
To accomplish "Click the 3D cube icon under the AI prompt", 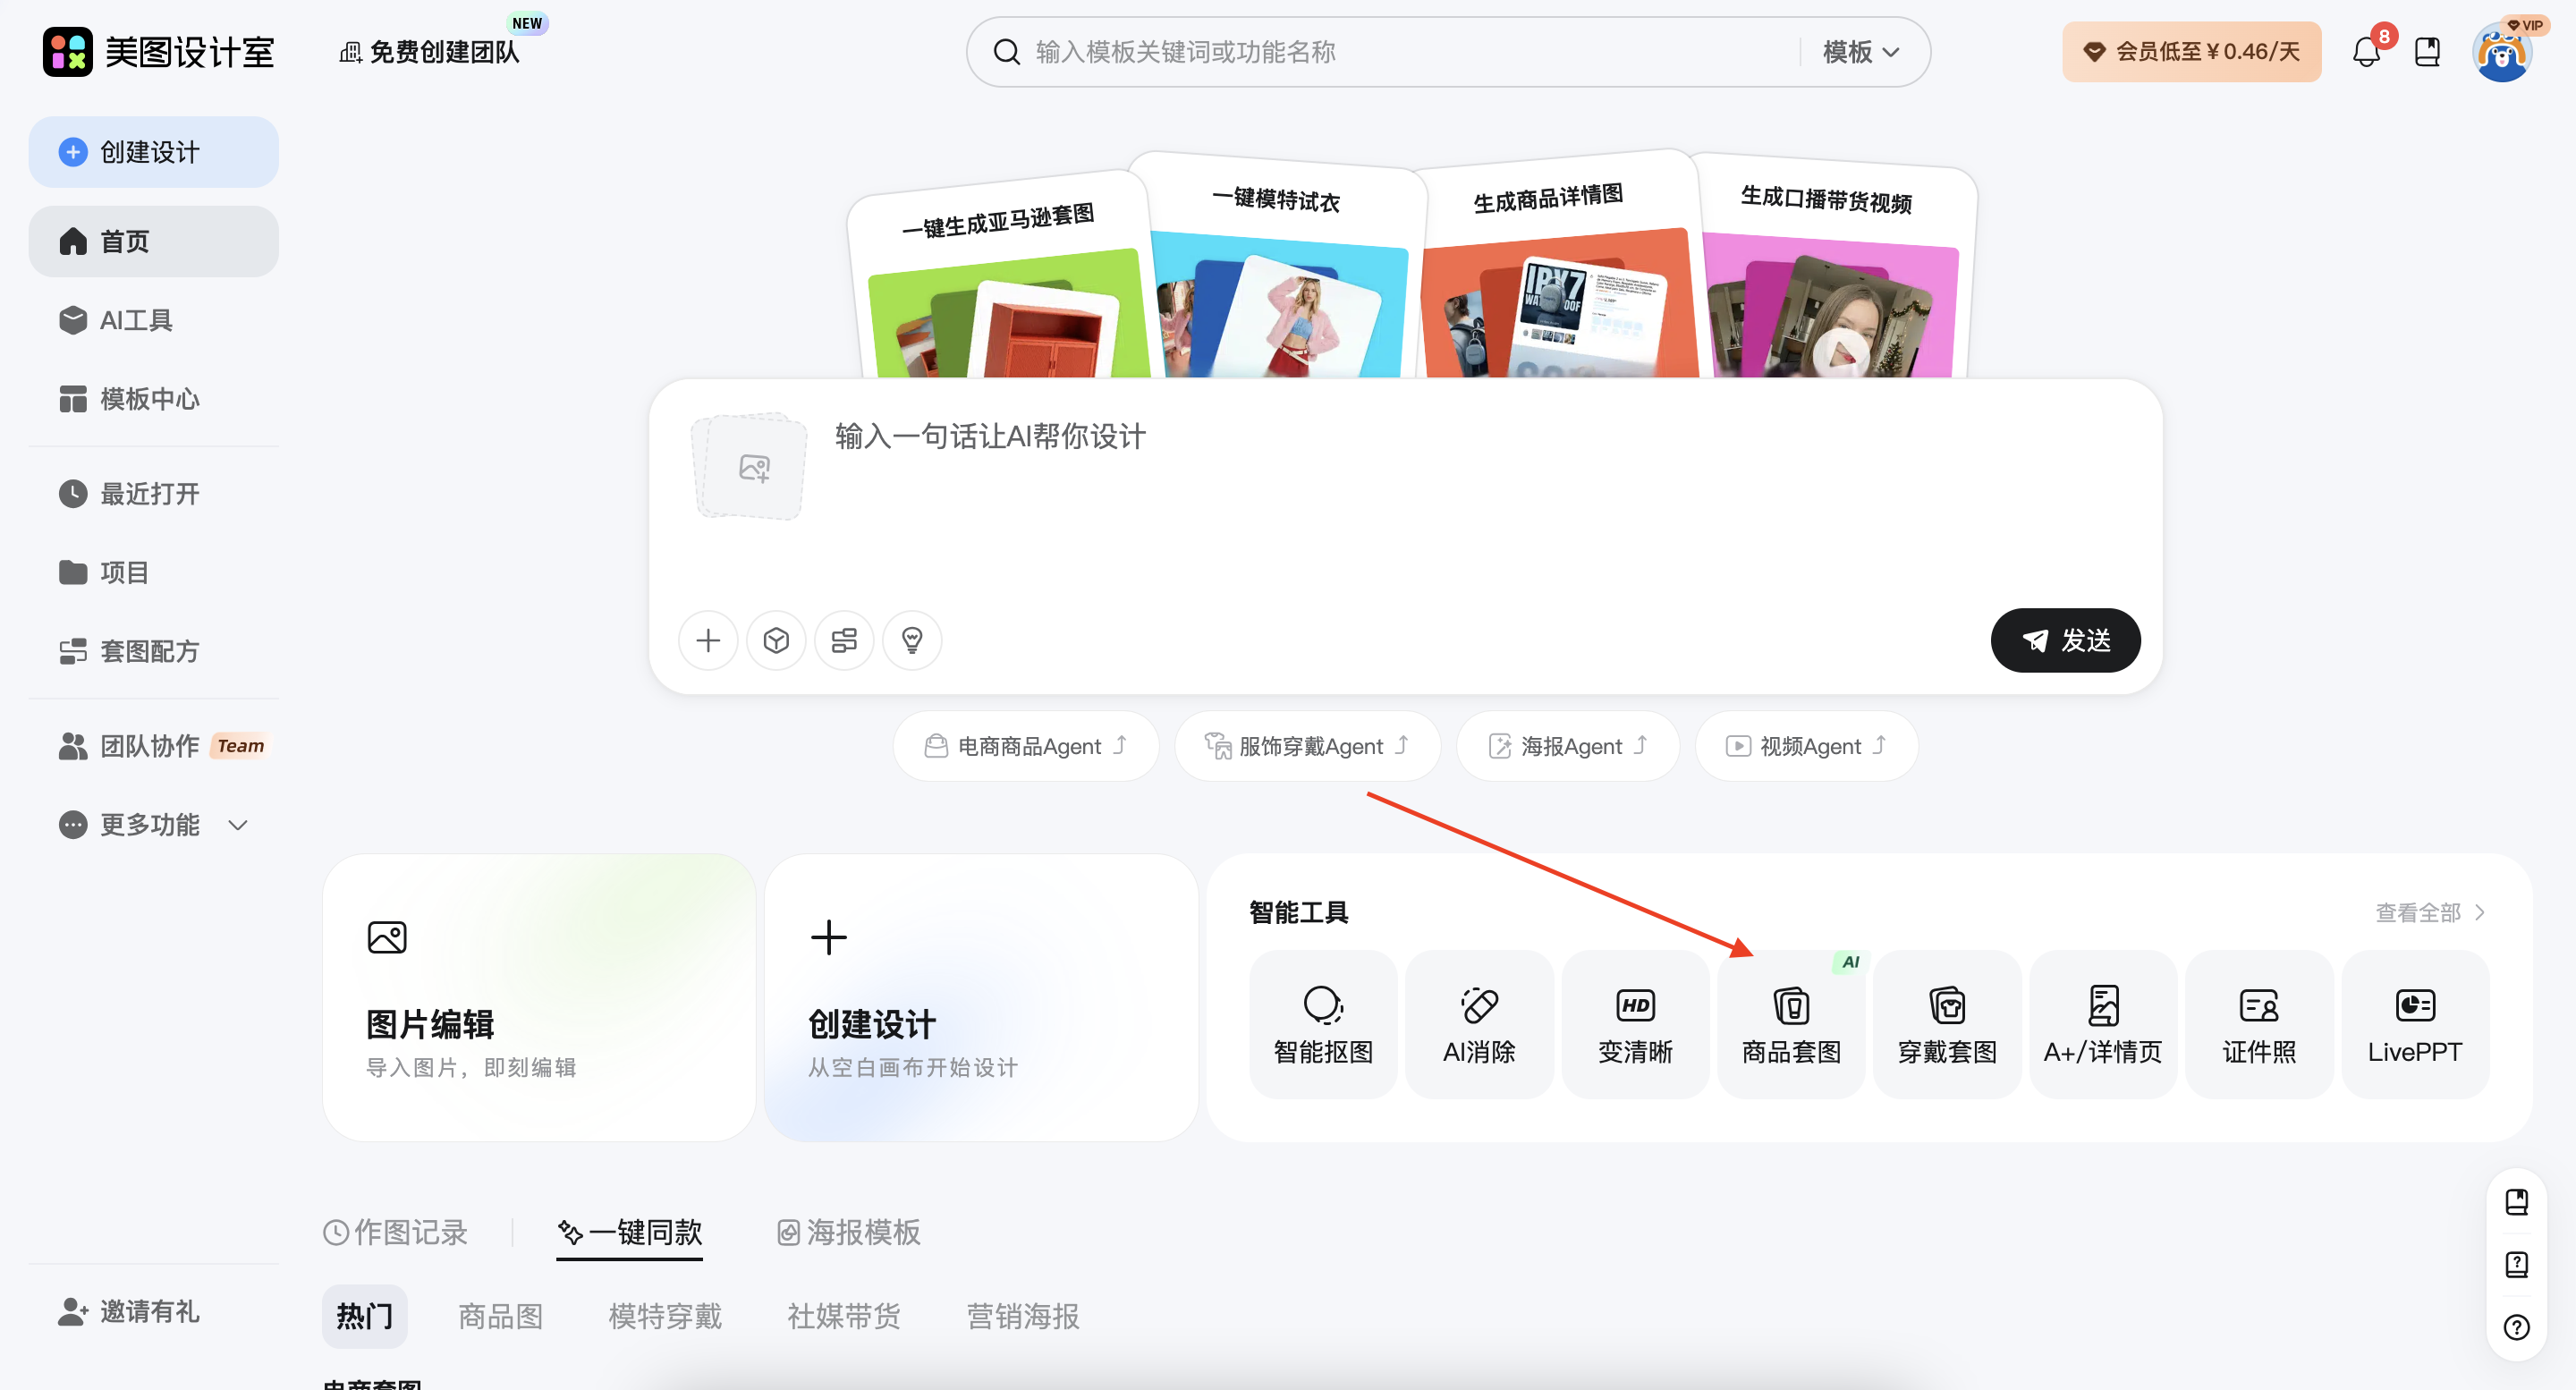I will tap(776, 640).
